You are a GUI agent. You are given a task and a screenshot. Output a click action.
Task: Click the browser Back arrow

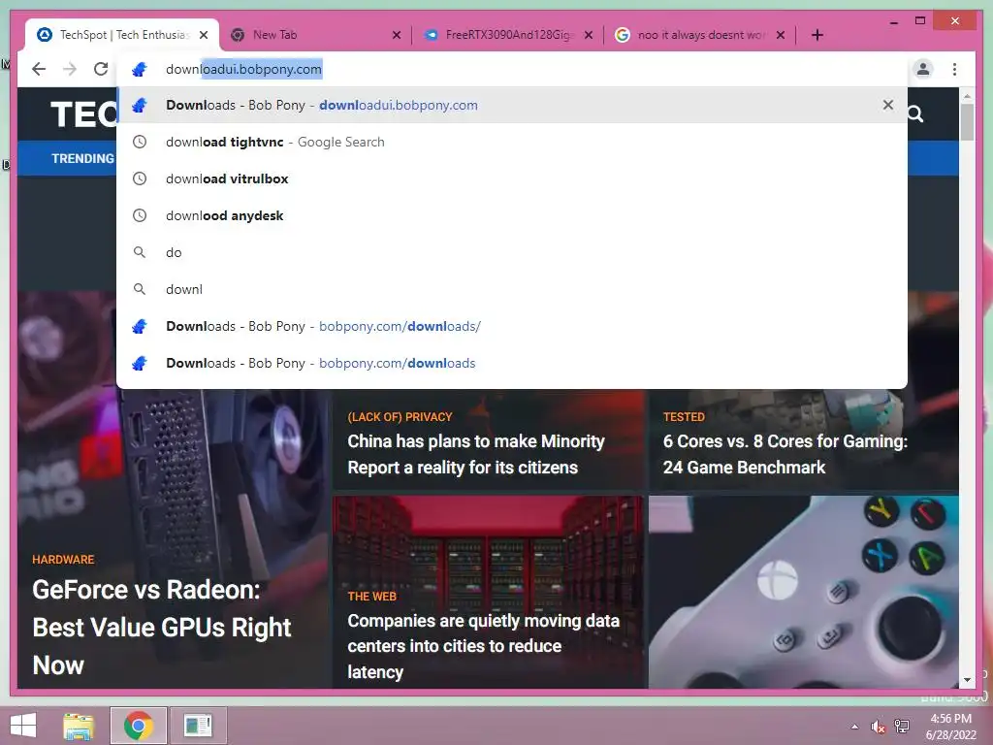[x=39, y=69]
